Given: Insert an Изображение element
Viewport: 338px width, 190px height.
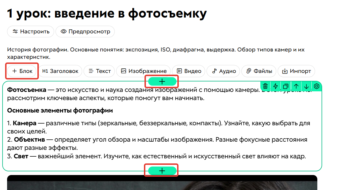Looking at the screenshot, I should (x=143, y=71).
